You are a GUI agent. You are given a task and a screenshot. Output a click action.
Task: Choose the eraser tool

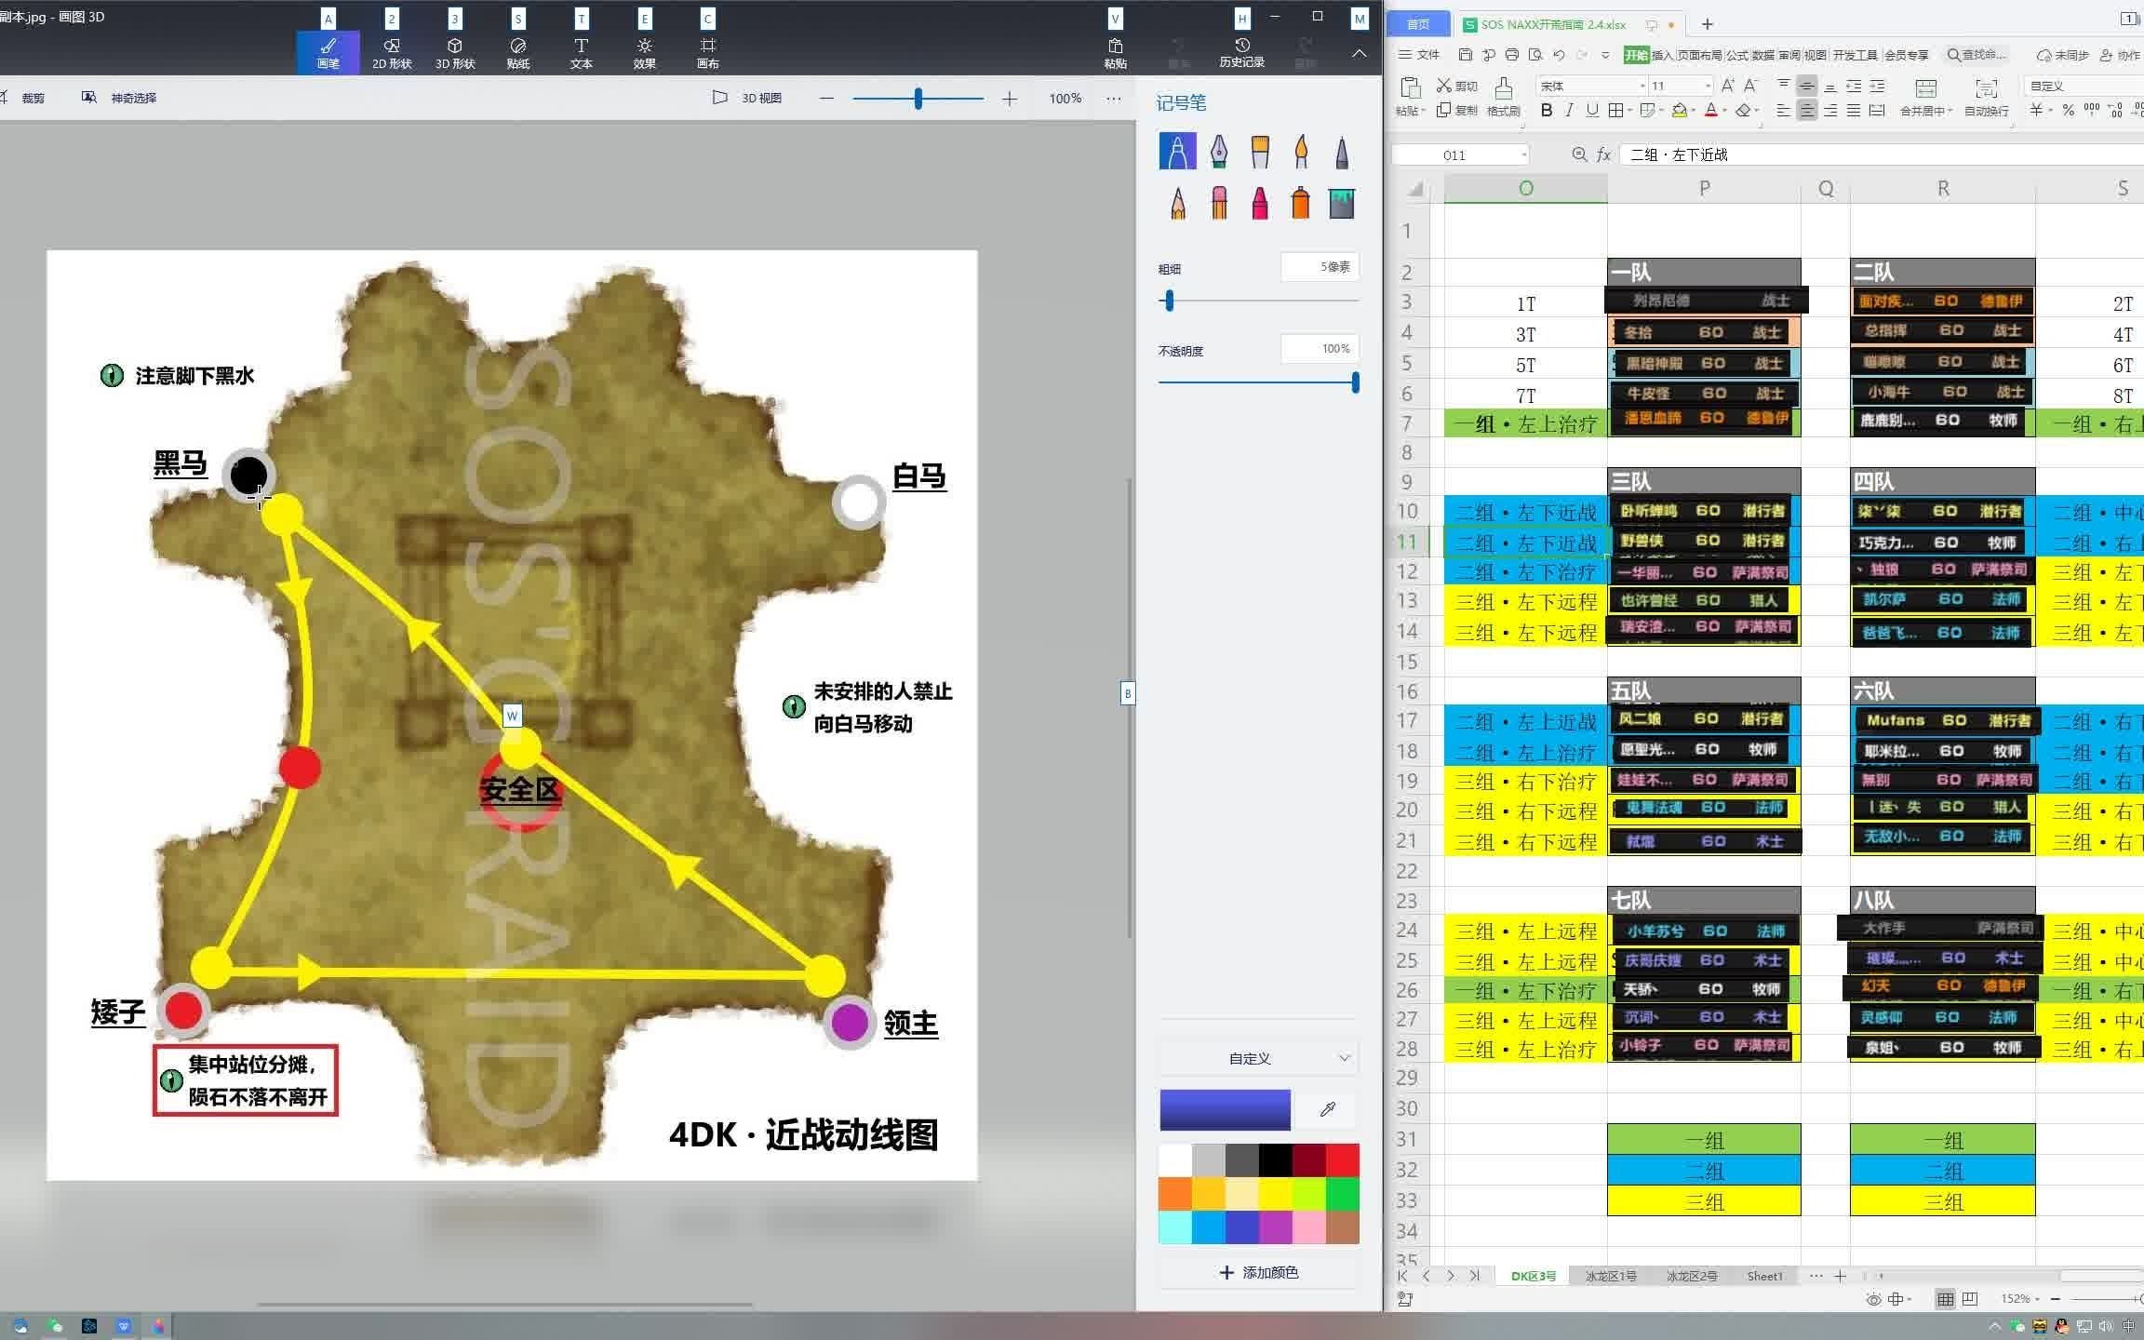pyautogui.click(x=1219, y=203)
